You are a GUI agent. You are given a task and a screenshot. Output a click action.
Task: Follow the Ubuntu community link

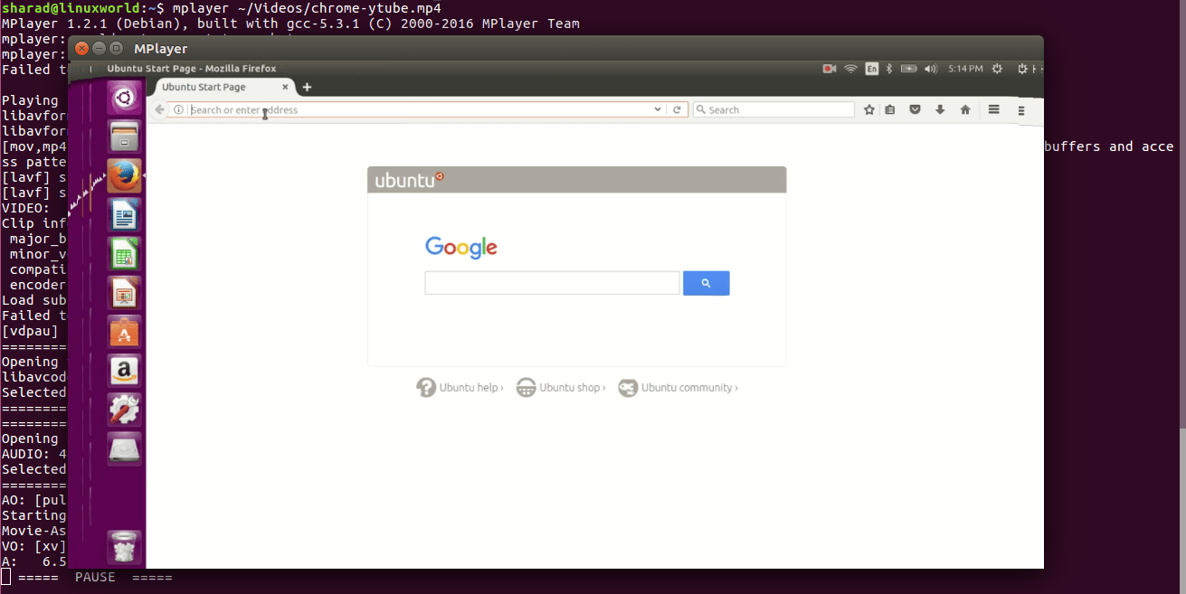(x=688, y=387)
